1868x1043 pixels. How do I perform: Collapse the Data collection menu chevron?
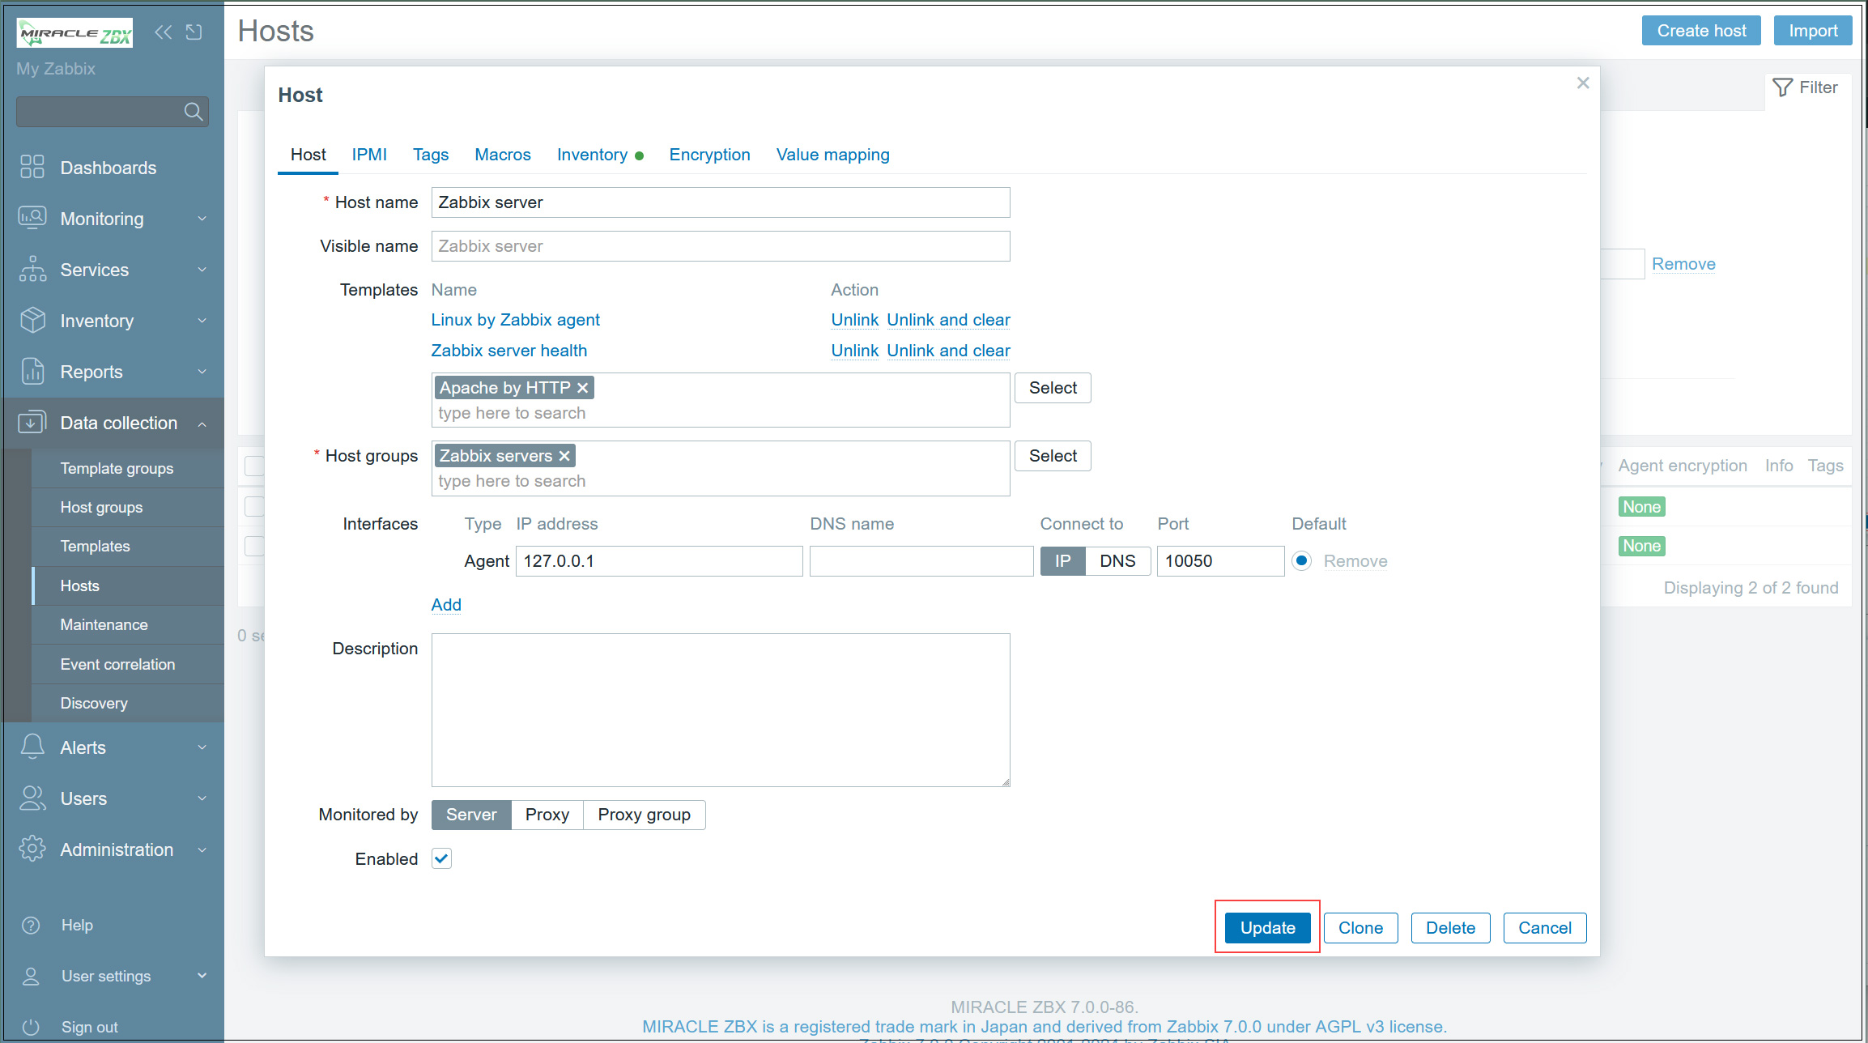coord(202,423)
